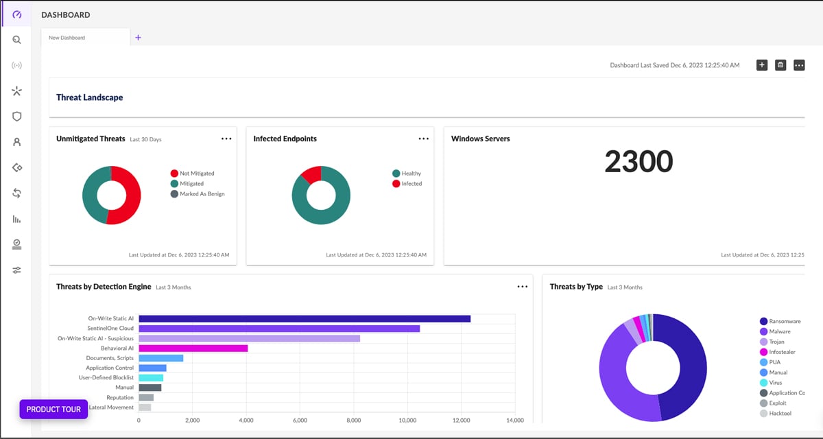
Task: Open the clipboard icon near dashboard actions
Action: click(x=780, y=64)
